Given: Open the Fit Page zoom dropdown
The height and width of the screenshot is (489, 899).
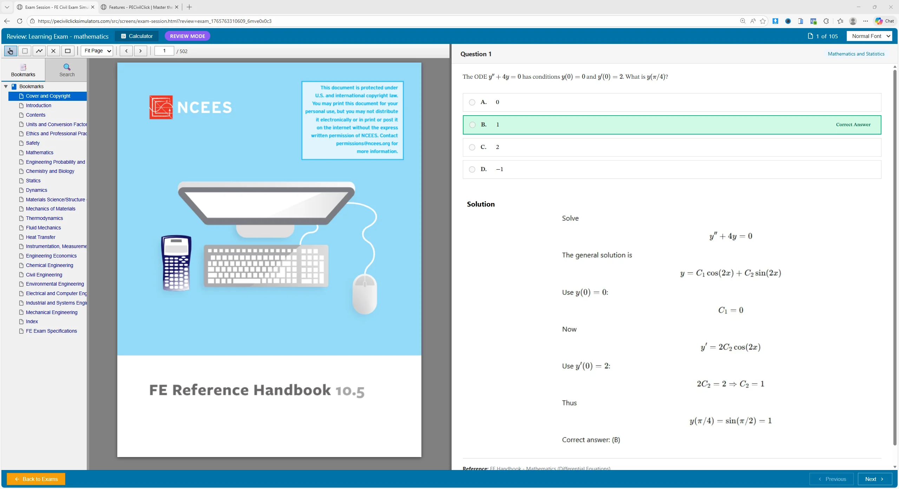Looking at the screenshot, I should [x=97, y=51].
